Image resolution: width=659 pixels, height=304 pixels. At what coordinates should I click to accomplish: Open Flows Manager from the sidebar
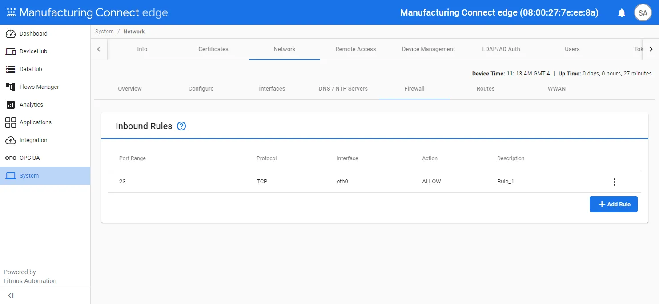45,87
